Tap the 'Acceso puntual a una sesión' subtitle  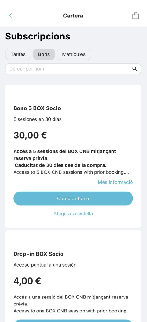click(x=45, y=265)
